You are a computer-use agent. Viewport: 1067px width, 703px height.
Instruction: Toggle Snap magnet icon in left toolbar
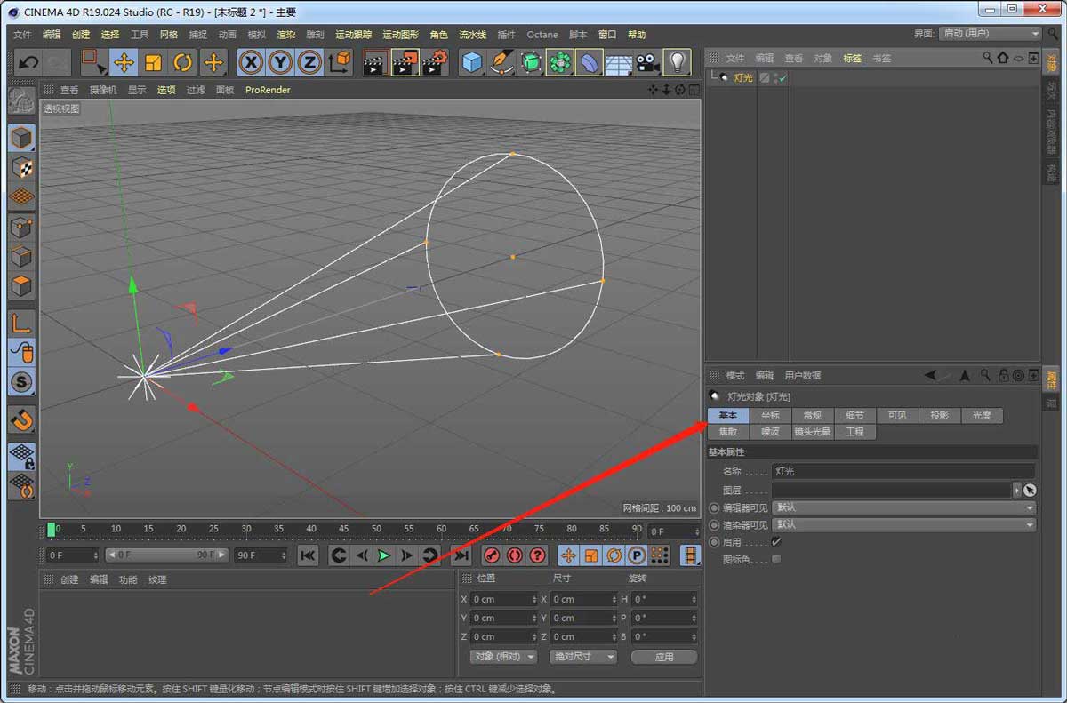(21, 419)
